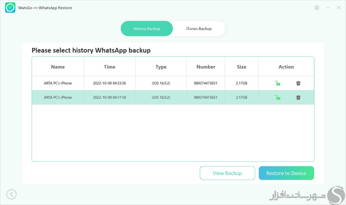Click the (iOS 16.0.2) type in 04:17:18 row

[x=161, y=97]
